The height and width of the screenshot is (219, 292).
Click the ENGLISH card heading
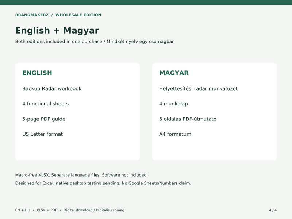click(37, 73)
